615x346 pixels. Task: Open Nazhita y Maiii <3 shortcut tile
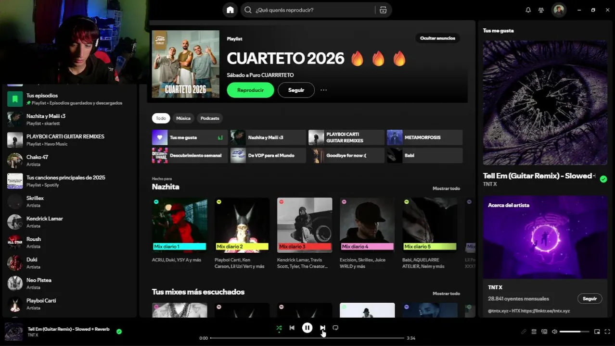click(x=268, y=137)
